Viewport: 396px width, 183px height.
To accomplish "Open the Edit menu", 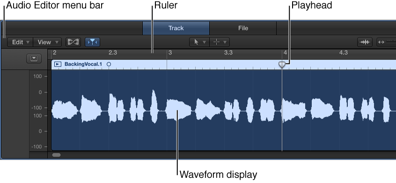I will pos(20,42).
